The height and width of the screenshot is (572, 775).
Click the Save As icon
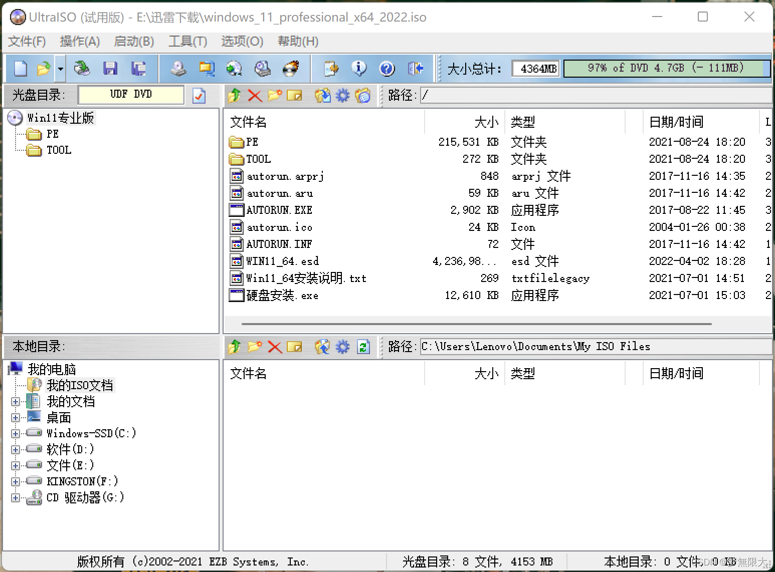(138, 68)
